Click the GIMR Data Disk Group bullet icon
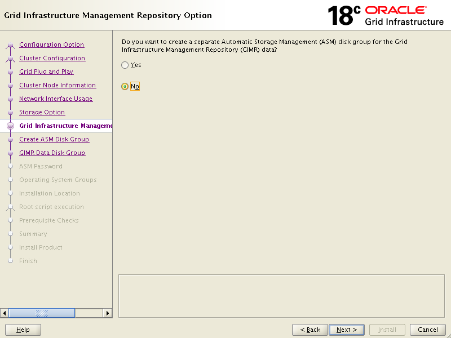This screenshot has height=338, width=451. coord(10,153)
